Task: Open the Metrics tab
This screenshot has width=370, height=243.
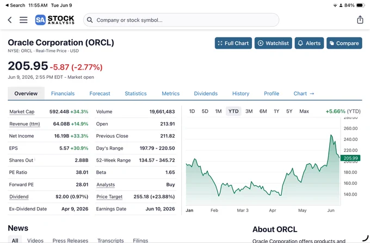Action: (171, 94)
